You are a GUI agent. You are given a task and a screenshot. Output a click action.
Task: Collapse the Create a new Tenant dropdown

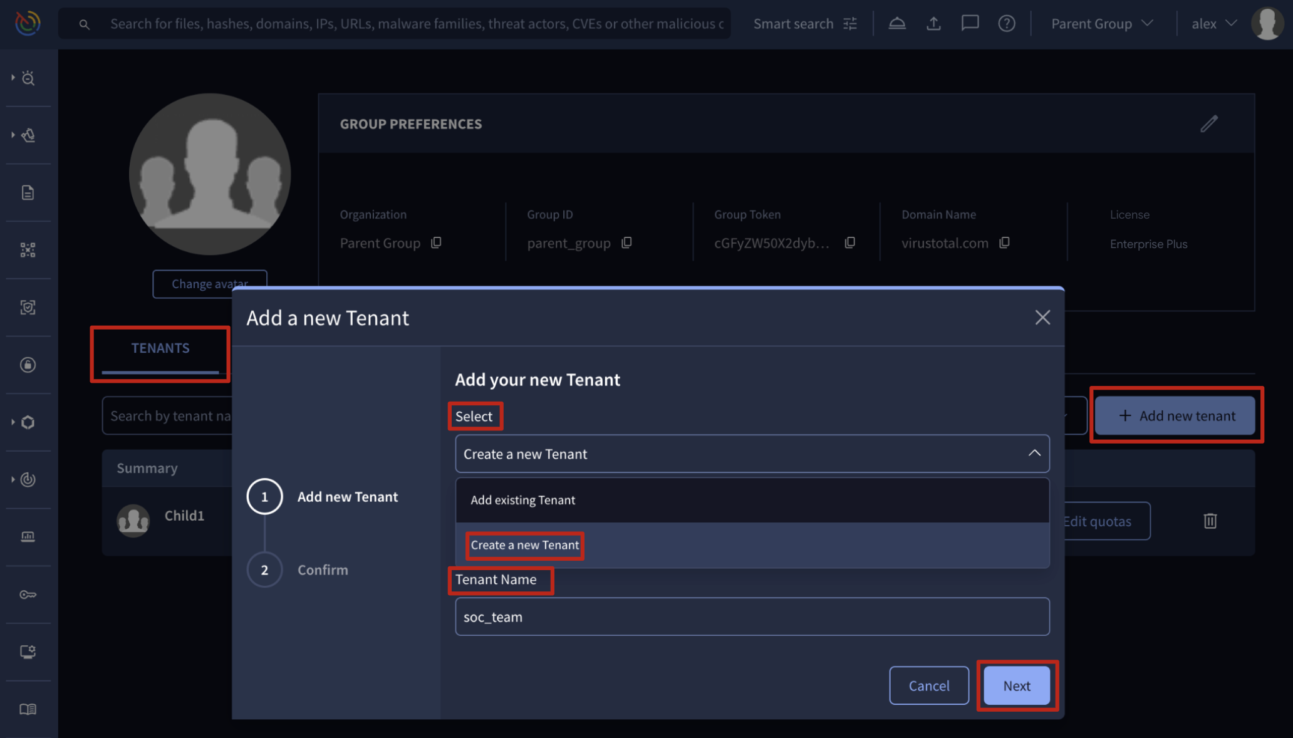tap(1034, 453)
